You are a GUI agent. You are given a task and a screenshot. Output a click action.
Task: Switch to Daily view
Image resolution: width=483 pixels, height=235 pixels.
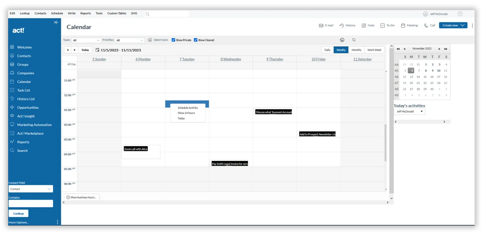(x=328, y=50)
